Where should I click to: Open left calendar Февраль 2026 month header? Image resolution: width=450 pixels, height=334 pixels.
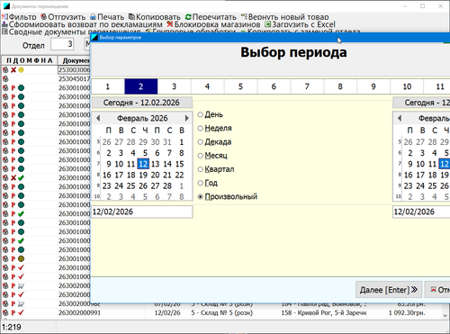(x=142, y=118)
